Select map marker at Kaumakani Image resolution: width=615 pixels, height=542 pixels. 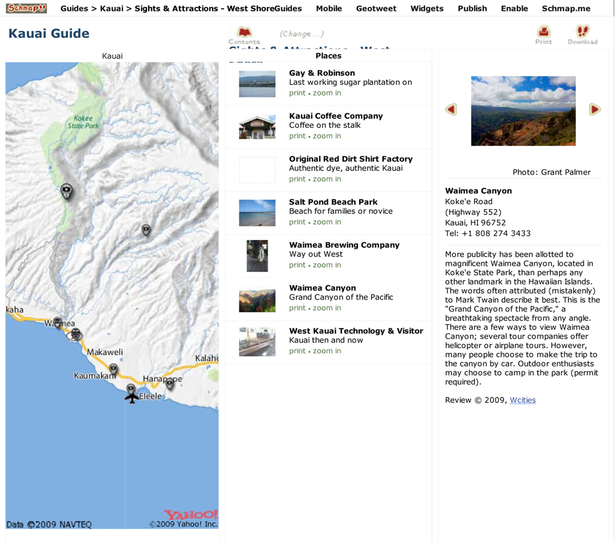pos(113,369)
